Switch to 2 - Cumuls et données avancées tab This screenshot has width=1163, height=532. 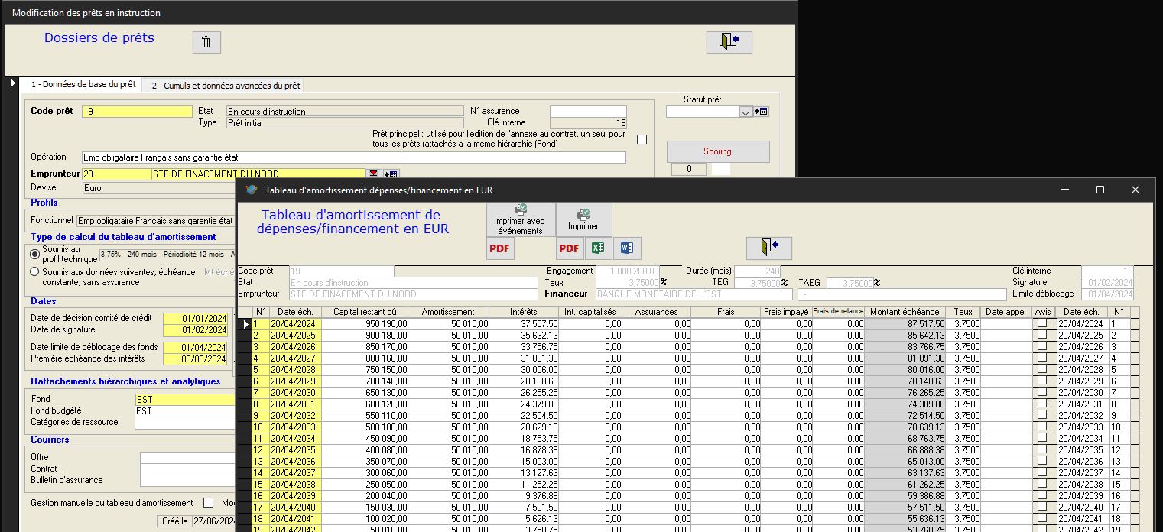point(226,86)
